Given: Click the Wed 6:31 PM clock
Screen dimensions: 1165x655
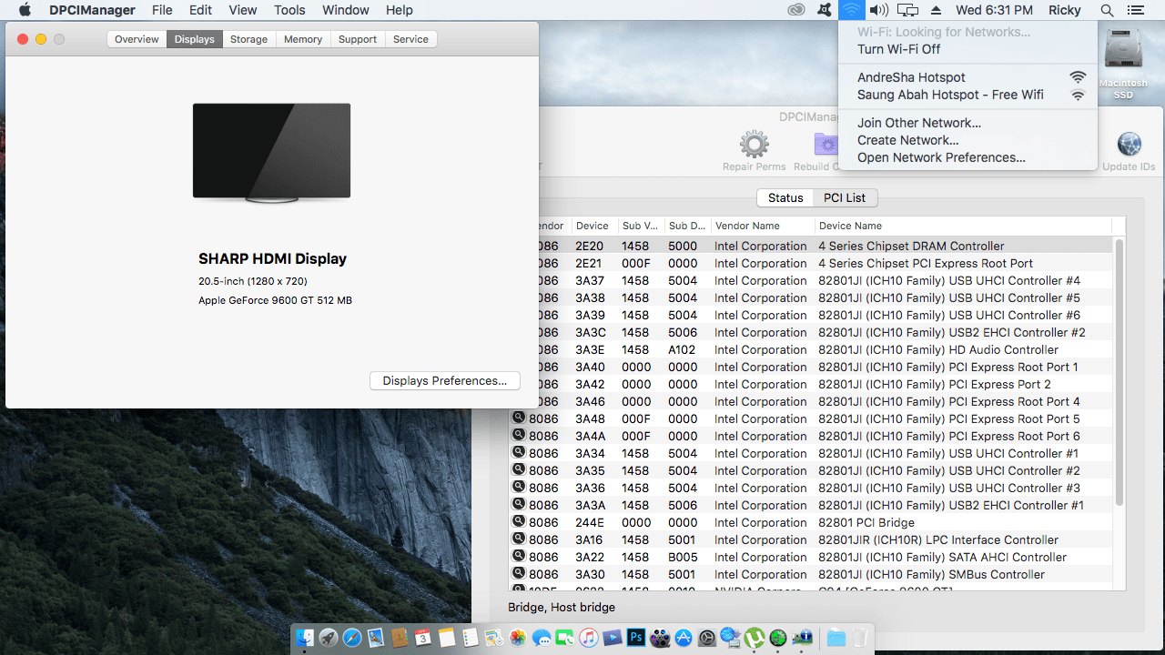Looking at the screenshot, I should pos(994,10).
